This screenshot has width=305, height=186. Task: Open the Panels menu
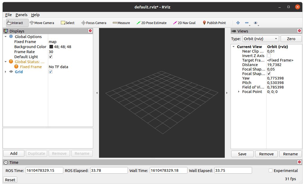point(21,15)
